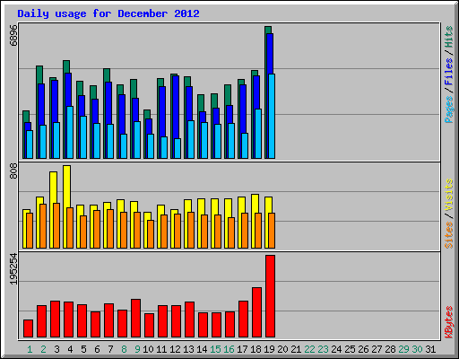Screen dimensions: 459x359
Task: Click the 6896 hits axis label
Action: 13,35
